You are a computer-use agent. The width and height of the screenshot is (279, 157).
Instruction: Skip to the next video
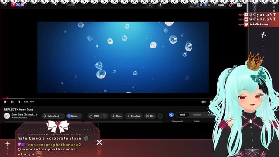coord(13,102)
